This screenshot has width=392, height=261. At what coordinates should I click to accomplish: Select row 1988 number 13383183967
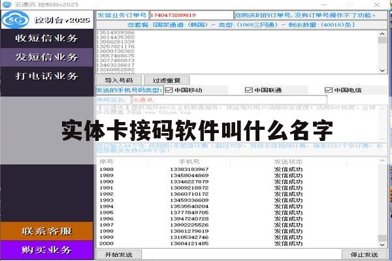(x=238, y=170)
